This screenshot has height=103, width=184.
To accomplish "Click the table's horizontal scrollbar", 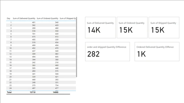I will [x=38, y=94].
